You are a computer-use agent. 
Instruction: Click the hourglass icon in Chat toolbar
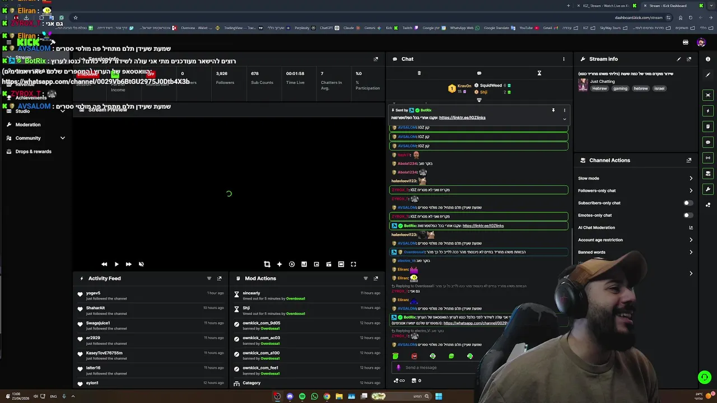click(539, 73)
